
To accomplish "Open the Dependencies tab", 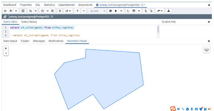I will (67, 5).
